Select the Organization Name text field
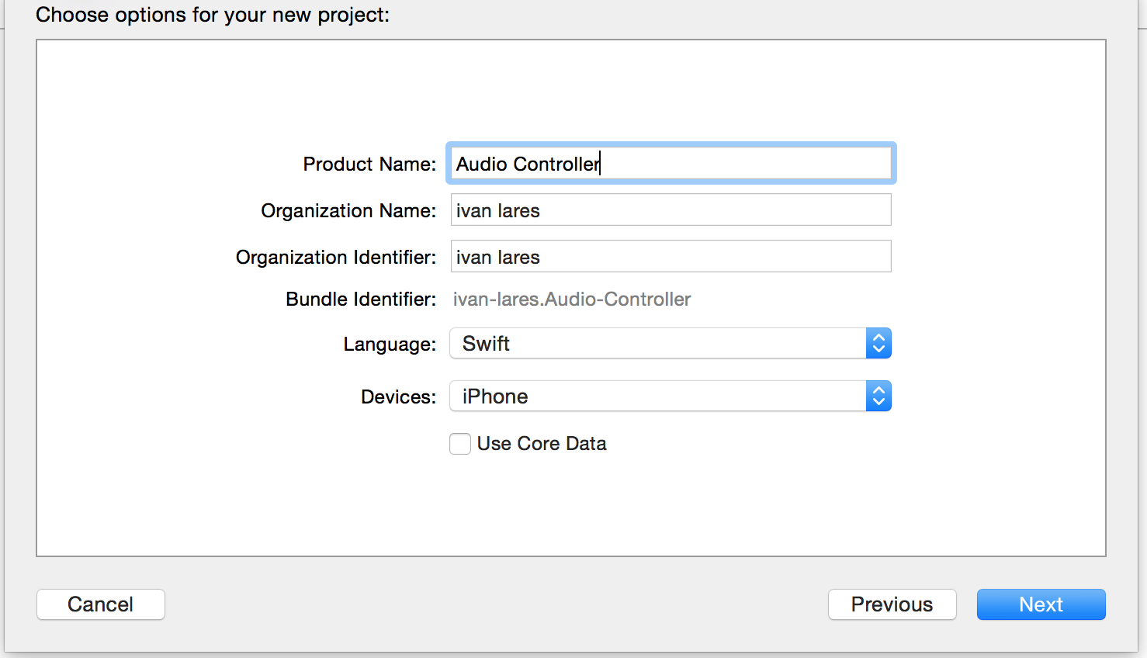 point(671,210)
